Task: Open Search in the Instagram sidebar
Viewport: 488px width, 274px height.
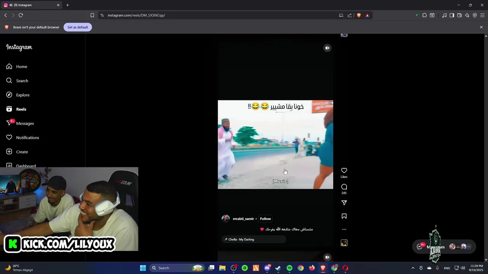Action: click(x=17, y=81)
